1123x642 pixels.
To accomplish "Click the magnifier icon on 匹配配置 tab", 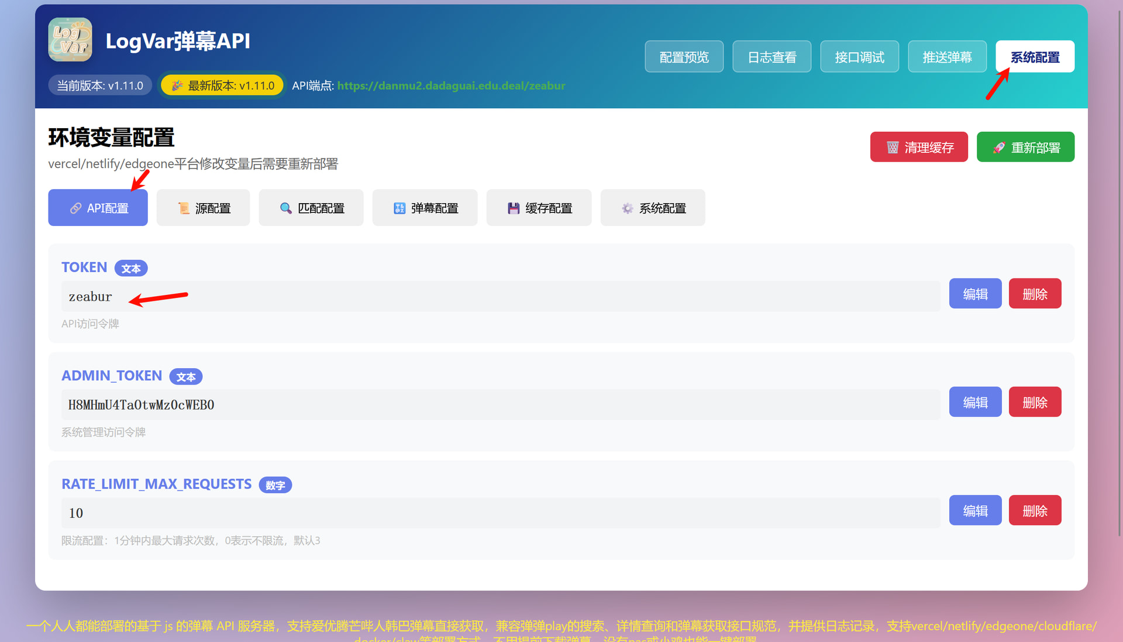I will click(x=285, y=208).
